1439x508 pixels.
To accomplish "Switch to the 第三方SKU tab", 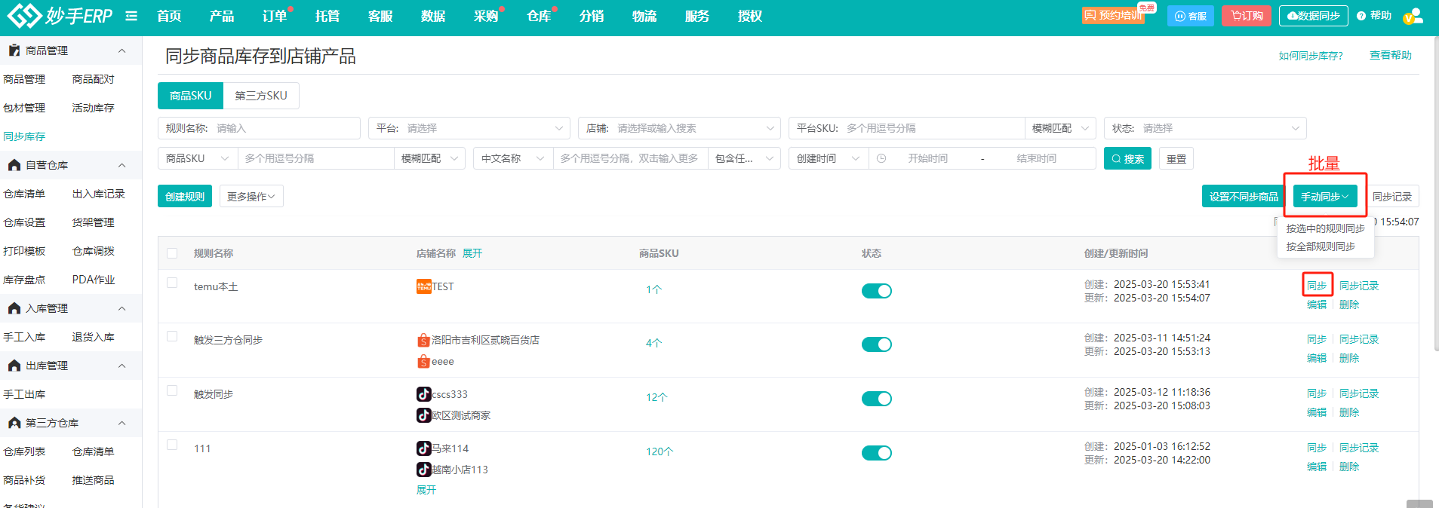I will click(261, 96).
